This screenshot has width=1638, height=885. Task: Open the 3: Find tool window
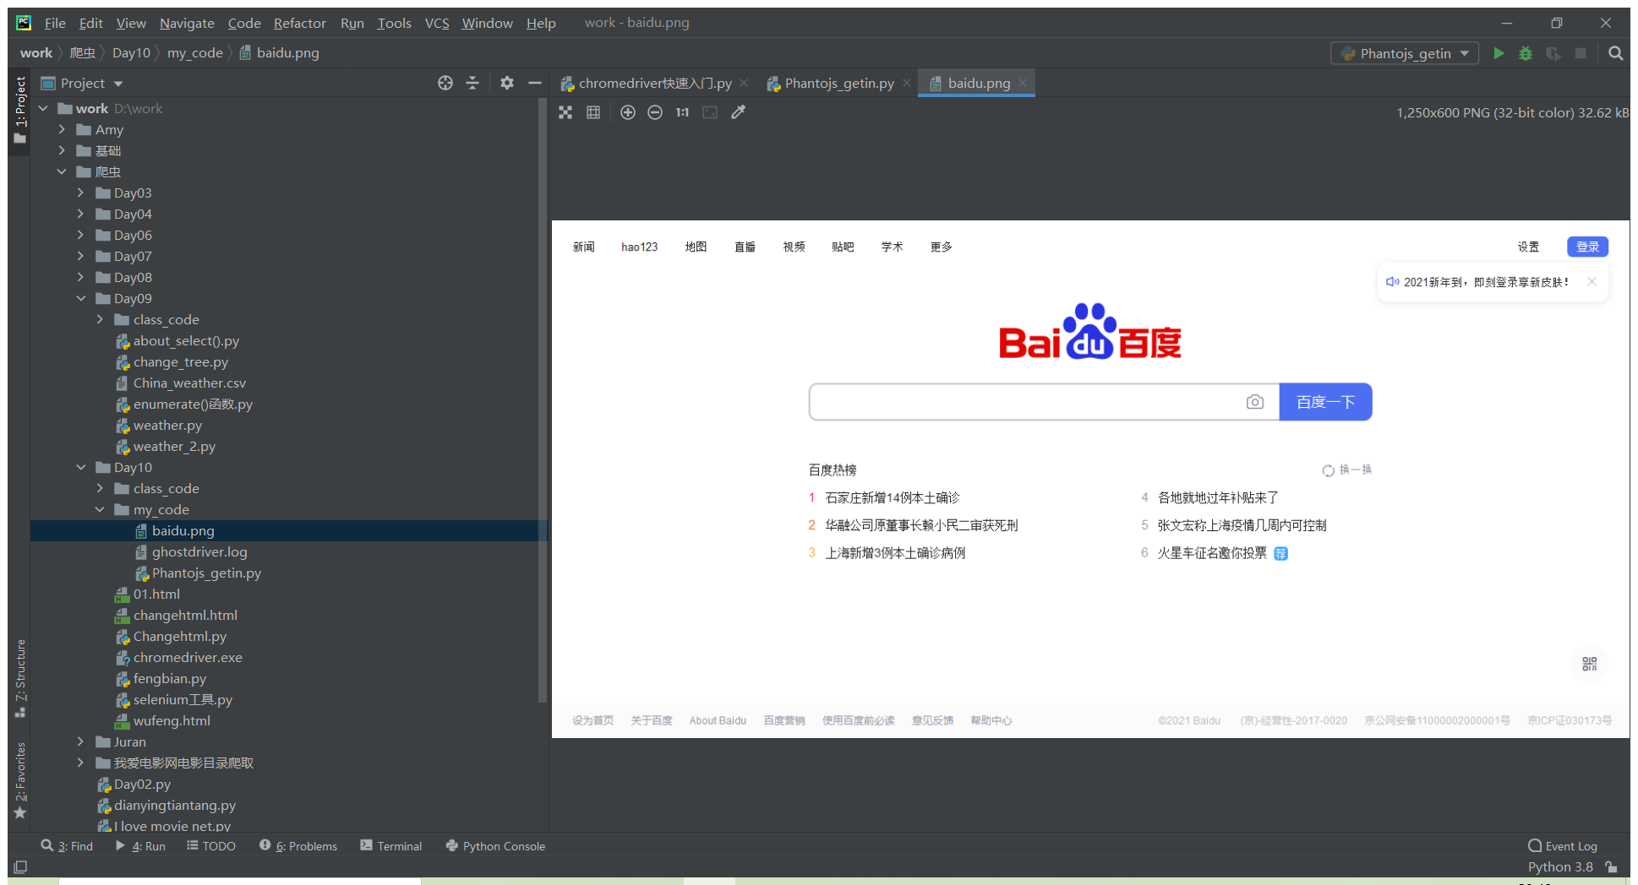point(68,846)
